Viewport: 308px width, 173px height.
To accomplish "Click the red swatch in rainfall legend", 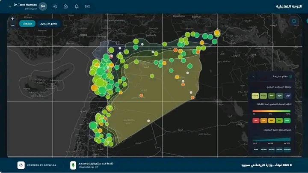I will 257,121.
